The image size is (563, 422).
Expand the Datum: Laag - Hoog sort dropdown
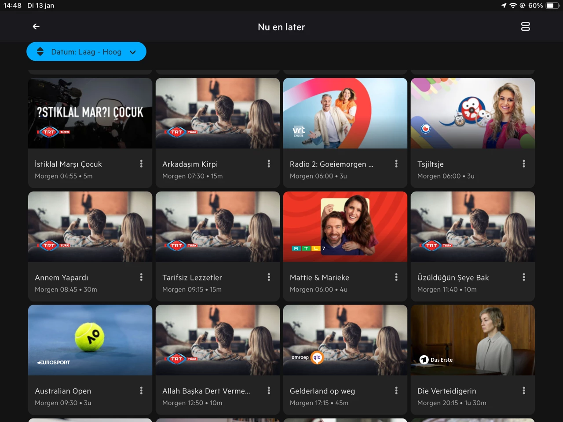coord(86,52)
